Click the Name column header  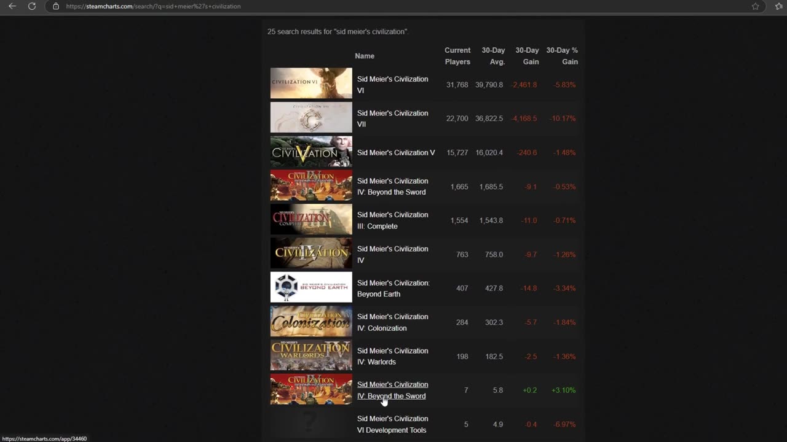pyautogui.click(x=365, y=56)
